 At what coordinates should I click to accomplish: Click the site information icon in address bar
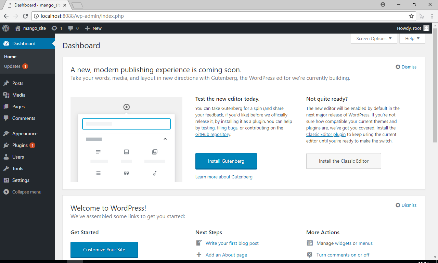click(x=36, y=16)
